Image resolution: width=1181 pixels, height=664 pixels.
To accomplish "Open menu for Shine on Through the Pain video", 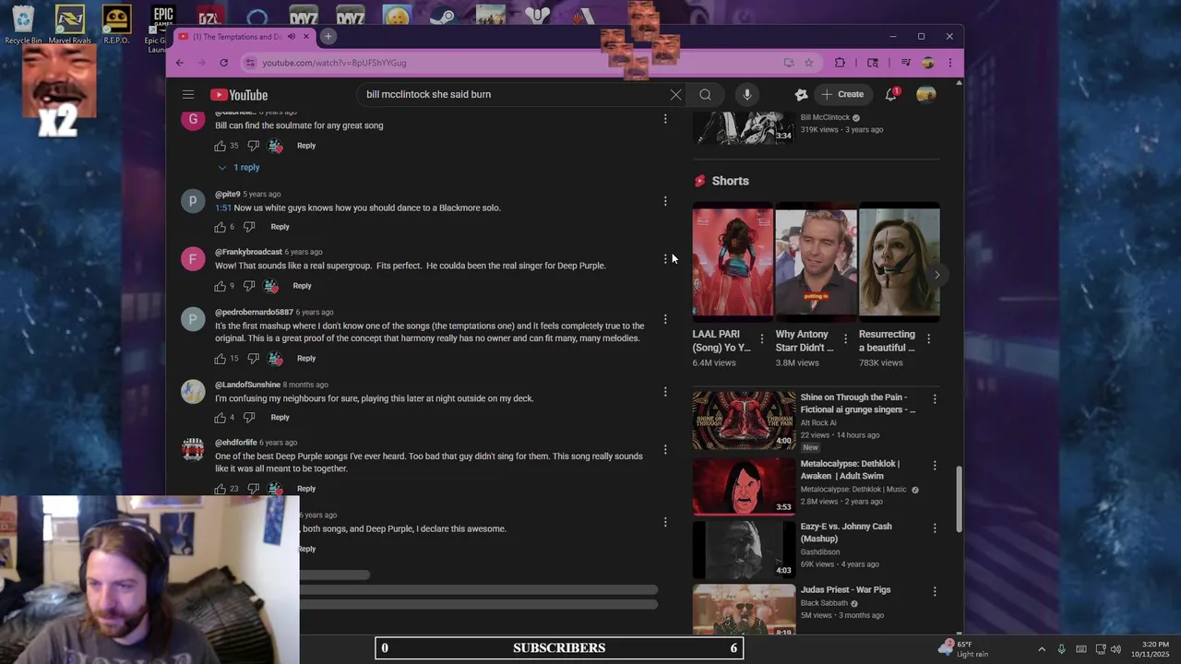I will coord(935,399).
